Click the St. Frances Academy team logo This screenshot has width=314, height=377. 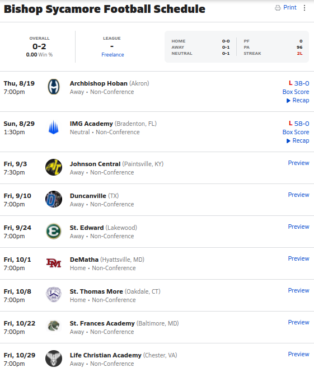pyautogui.click(x=54, y=326)
